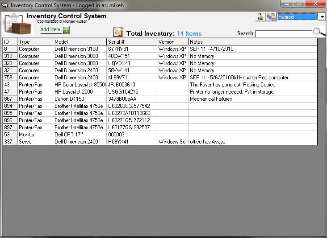Click the Server type cell
327x238 pixels.
click(x=35, y=141)
